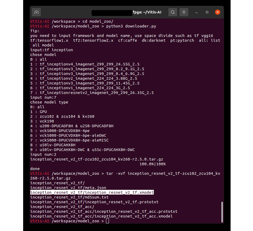Click 'vck5000-DPUCVDX8H-6pe-aieDWC' line
Screen dimensions: 253x231
[x=73, y=136]
